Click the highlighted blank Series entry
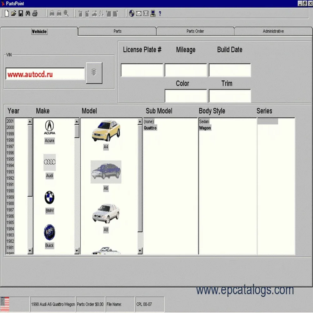This screenshot has width=313, height=313. coord(268,121)
